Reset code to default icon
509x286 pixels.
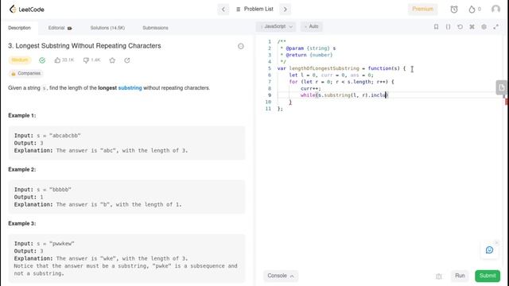(460, 27)
